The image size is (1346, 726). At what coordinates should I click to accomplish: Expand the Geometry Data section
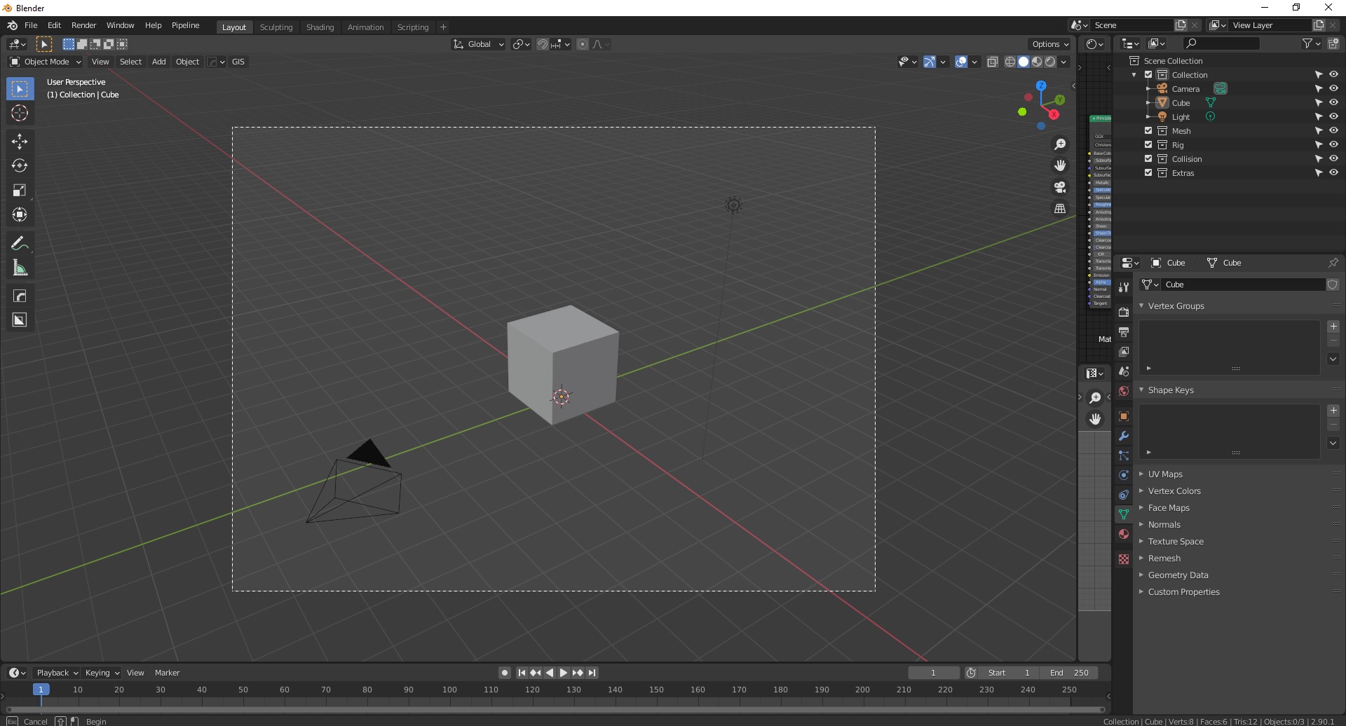(1178, 575)
